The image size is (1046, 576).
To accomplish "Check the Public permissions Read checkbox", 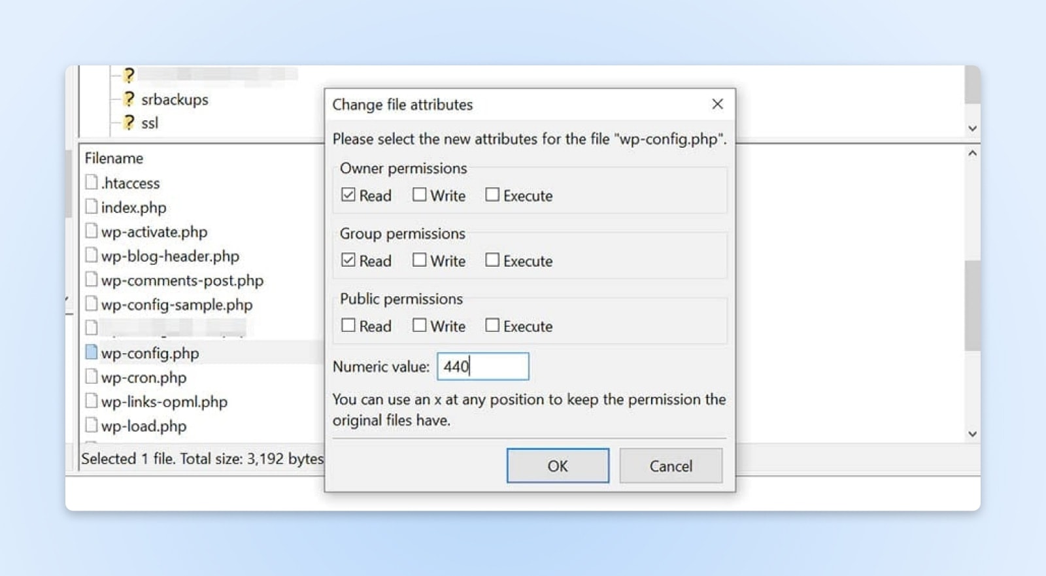I will pos(348,326).
